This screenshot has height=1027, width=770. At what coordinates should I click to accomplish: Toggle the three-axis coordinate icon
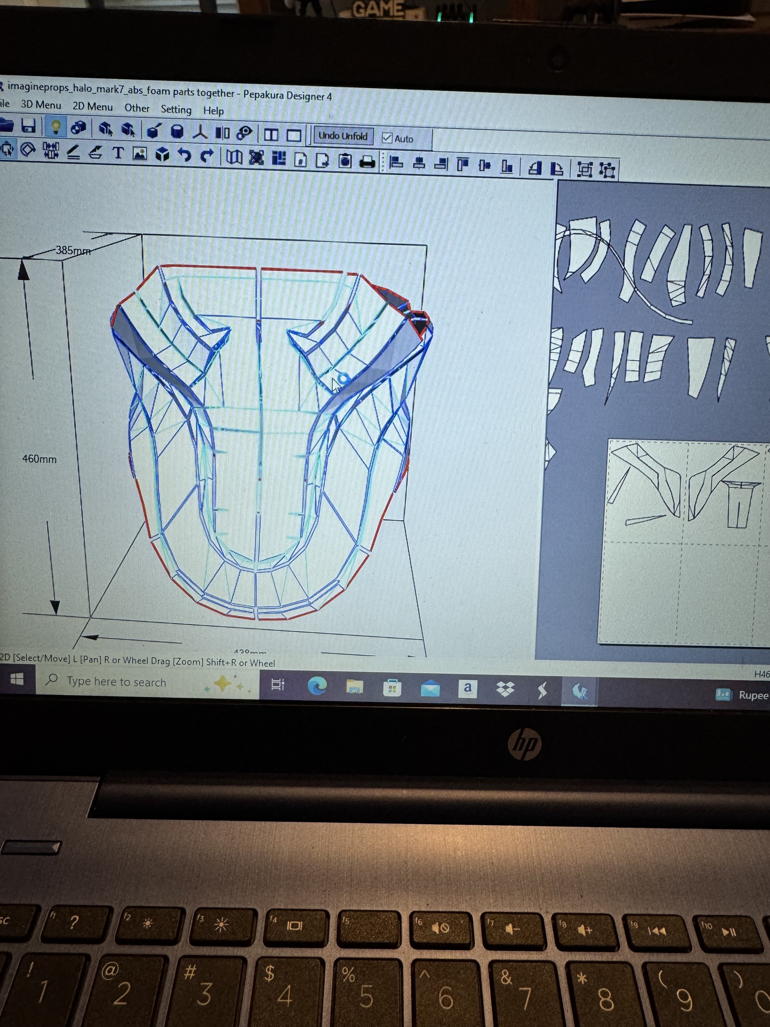point(200,132)
